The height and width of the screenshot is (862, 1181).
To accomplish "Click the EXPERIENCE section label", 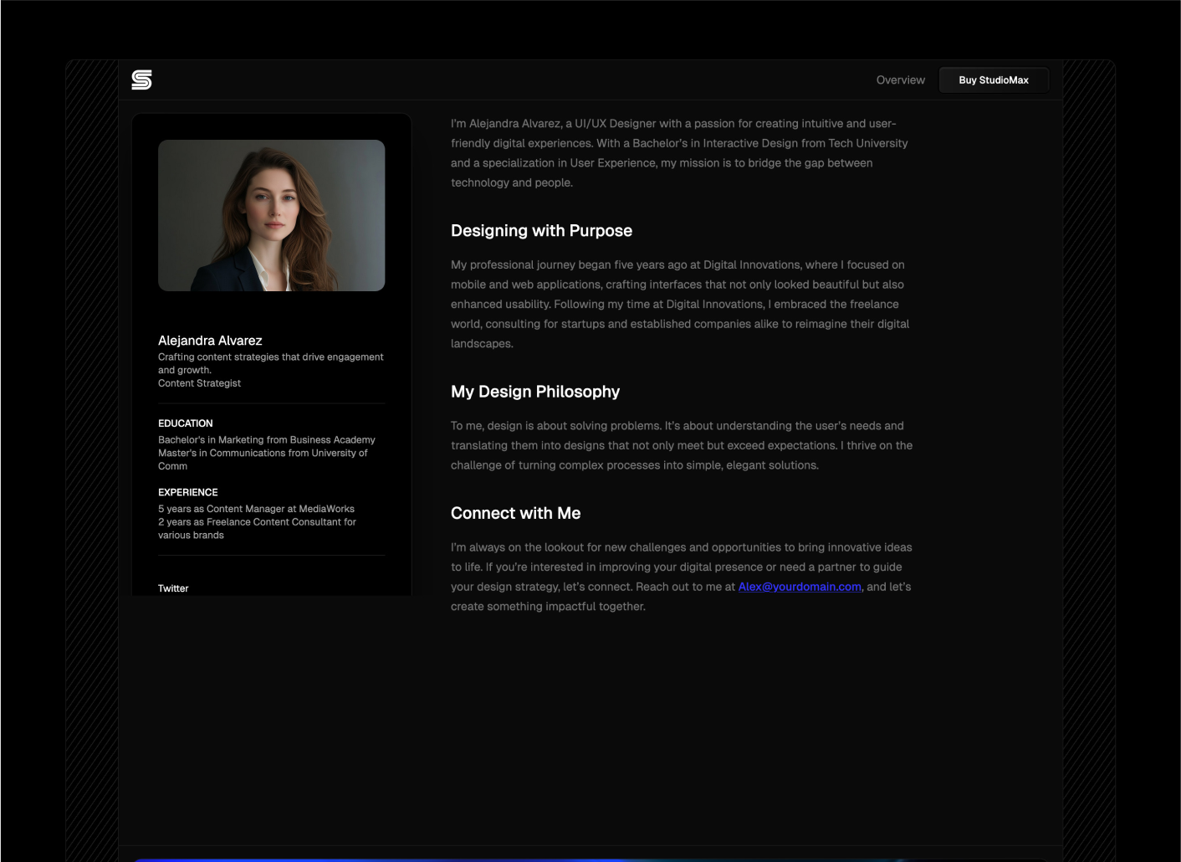I will 187,492.
